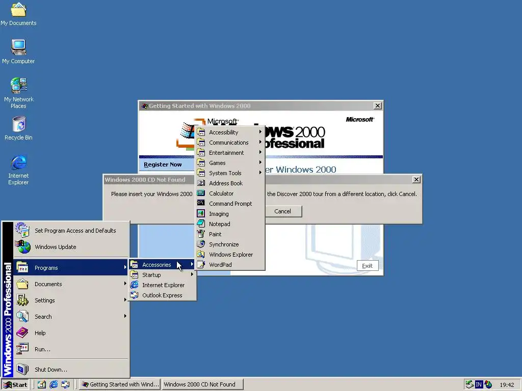Expand the Games submenu arrow

coord(260,162)
